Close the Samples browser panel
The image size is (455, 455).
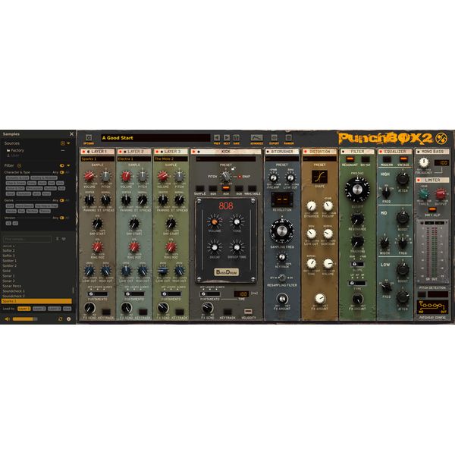71,133
